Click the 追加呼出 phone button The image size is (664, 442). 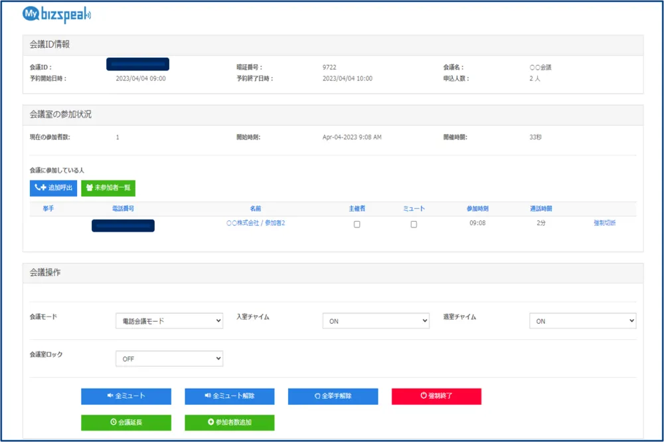point(53,188)
